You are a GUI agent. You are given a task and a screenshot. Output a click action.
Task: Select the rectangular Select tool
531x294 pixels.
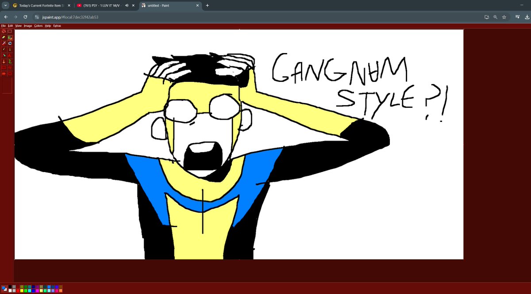[x=10, y=31]
